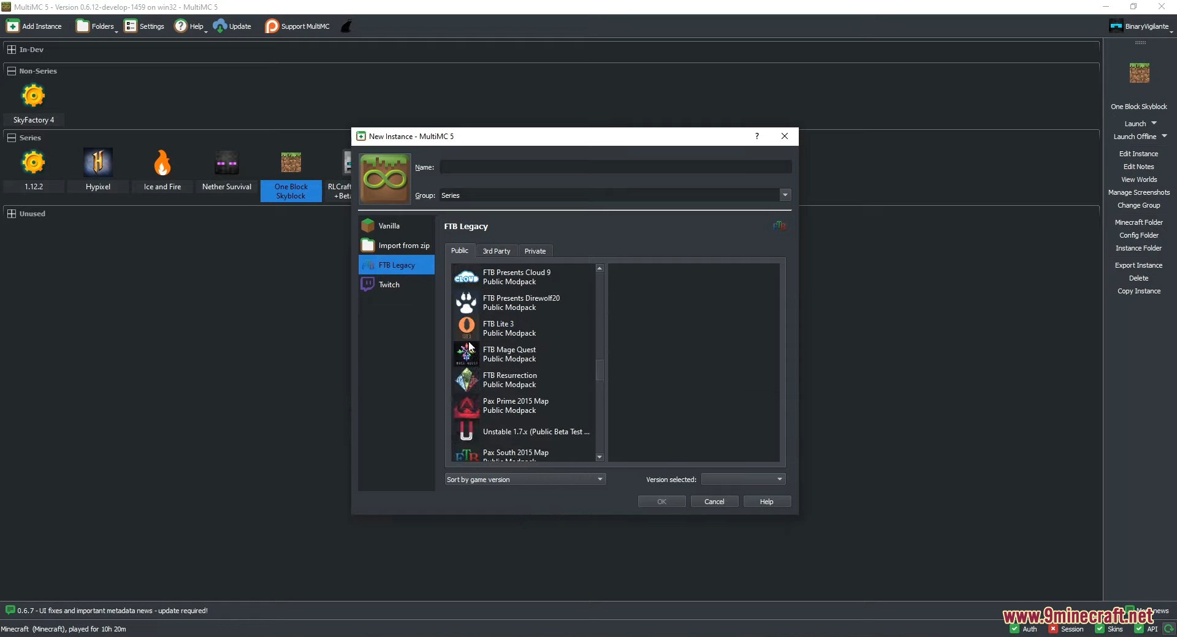
Task: Select FTB Presents Cloud 9 modpack
Action: click(523, 277)
